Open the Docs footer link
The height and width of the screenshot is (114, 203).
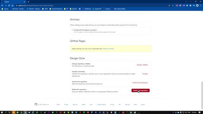click(x=91, y=104)
